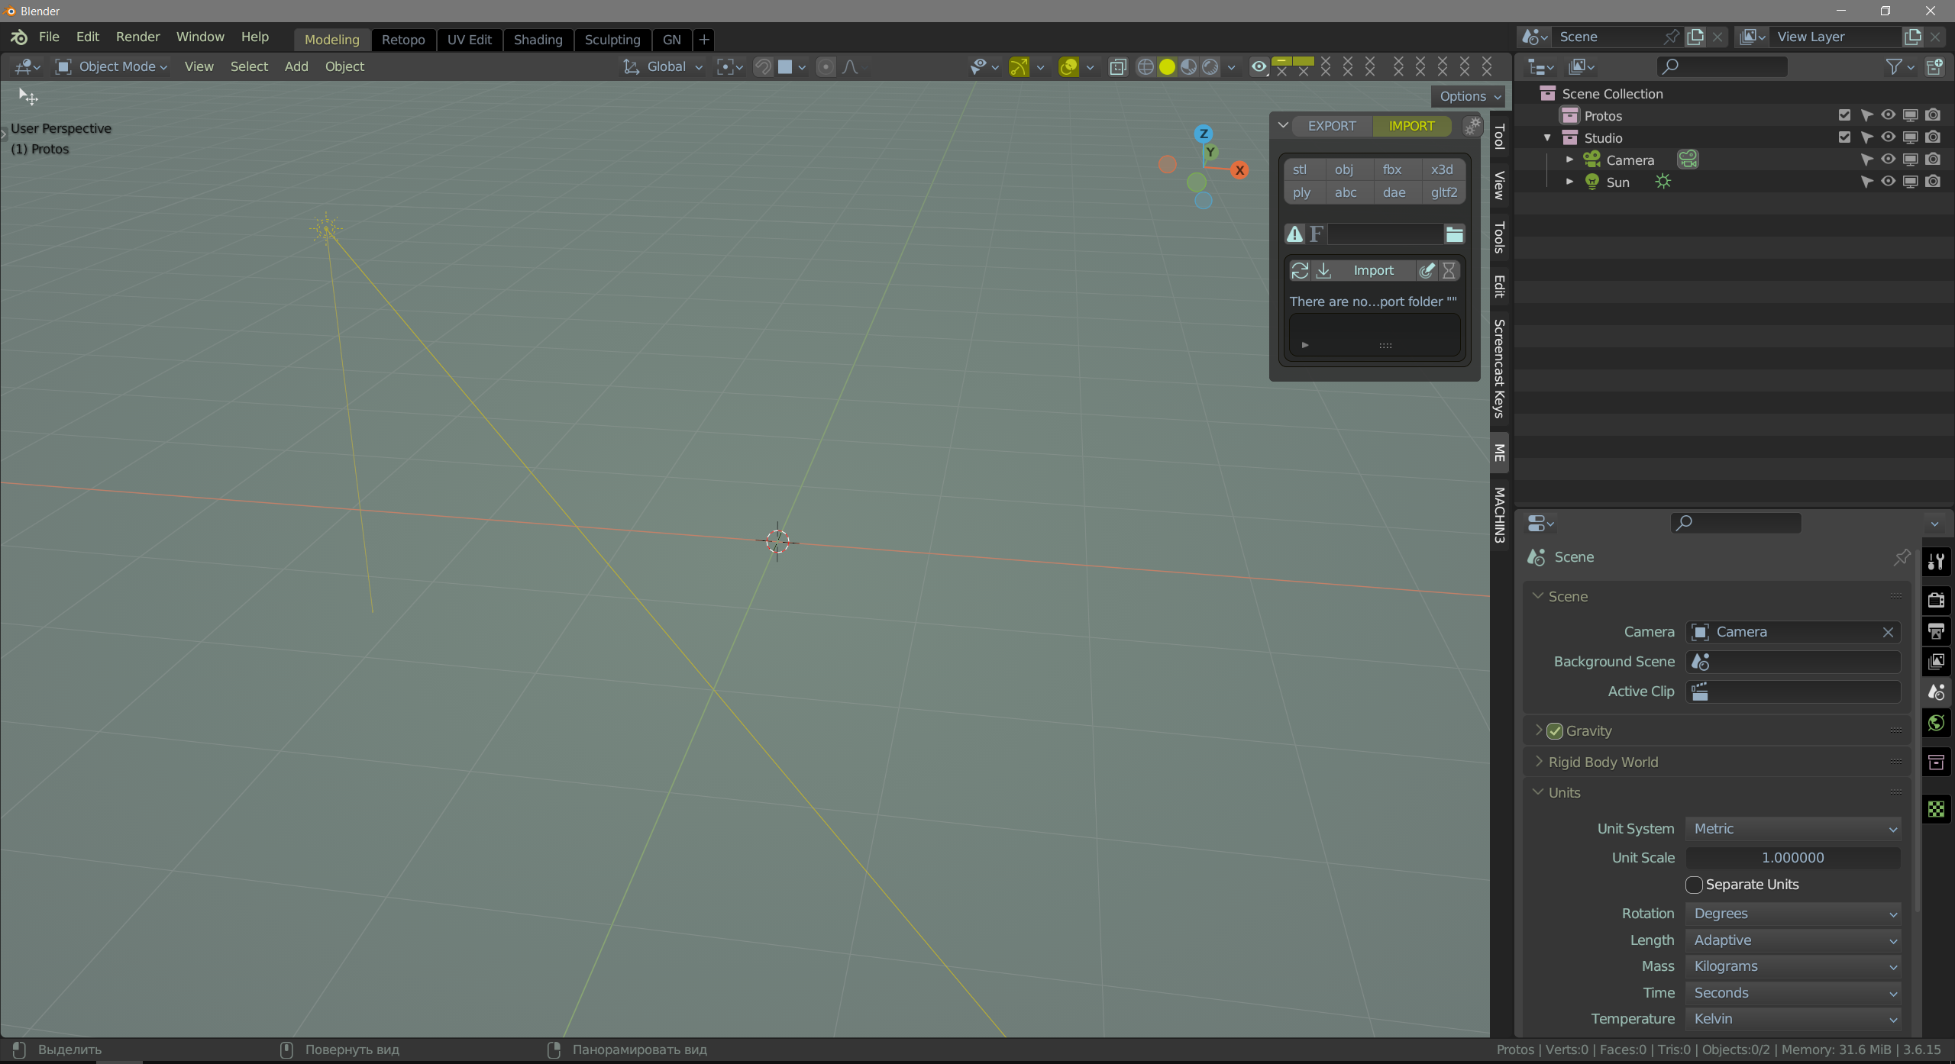1955x1064 pixels.
Task: Uncheck the Gravity checkbox
Action: [1555, 731]
